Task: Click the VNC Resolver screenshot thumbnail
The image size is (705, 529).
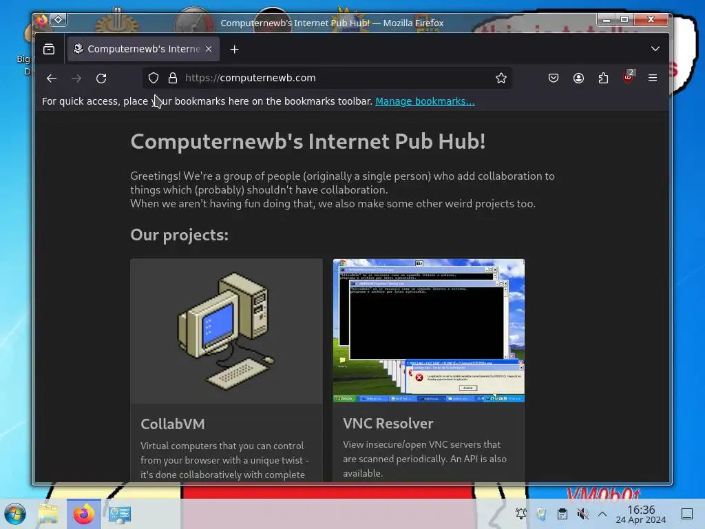Action: pos(428,331)
